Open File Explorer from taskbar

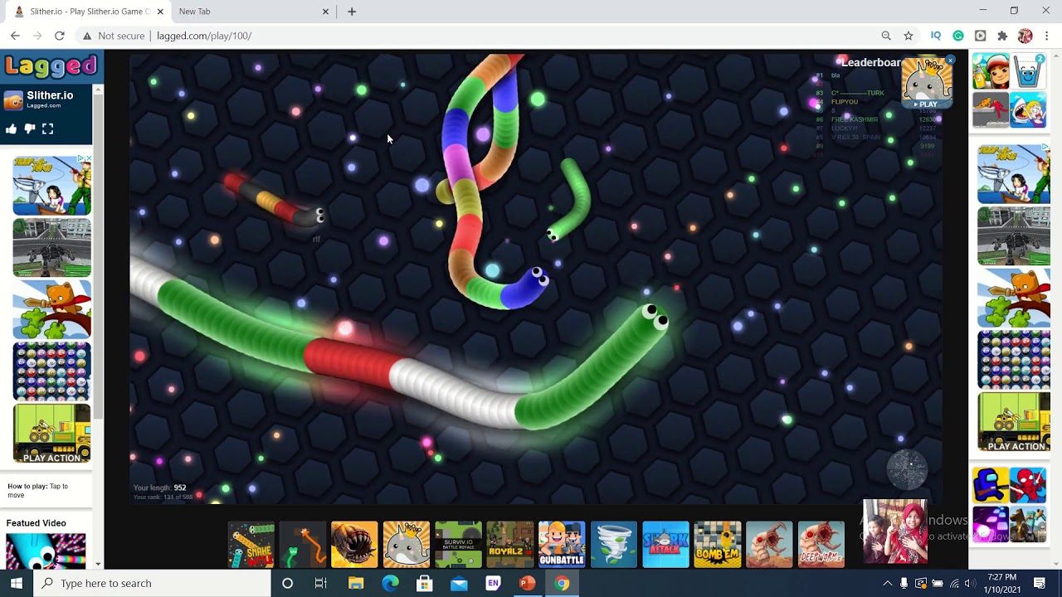click(356, 583)
